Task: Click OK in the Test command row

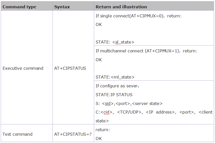Action: click(x=99, y=138)
